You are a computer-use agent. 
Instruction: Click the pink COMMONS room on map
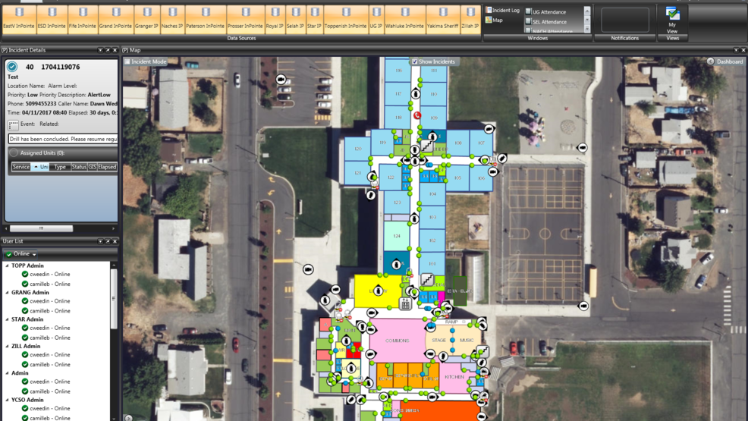click(398, 341)
